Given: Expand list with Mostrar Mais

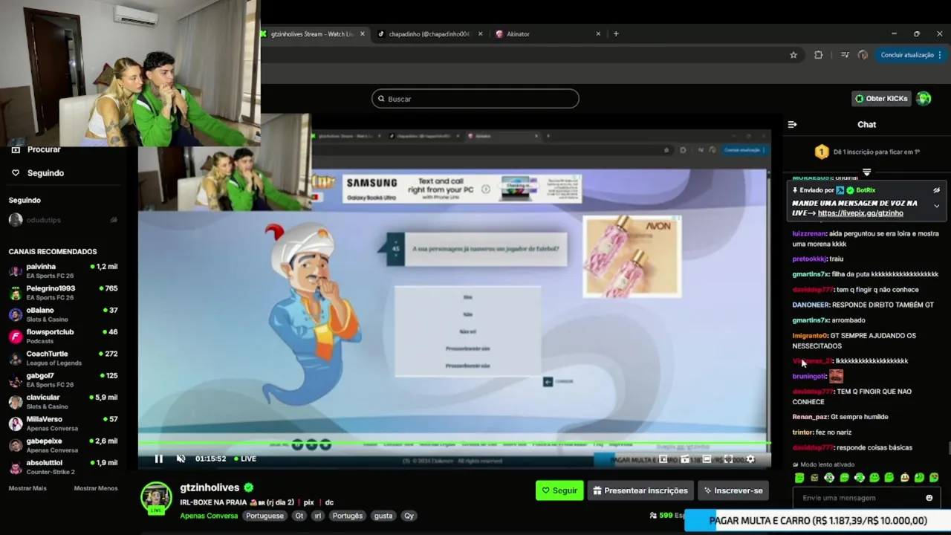Looking at the screenshot, I should 27,488.
